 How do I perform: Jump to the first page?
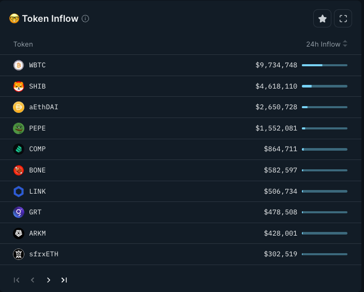(17, 280)
